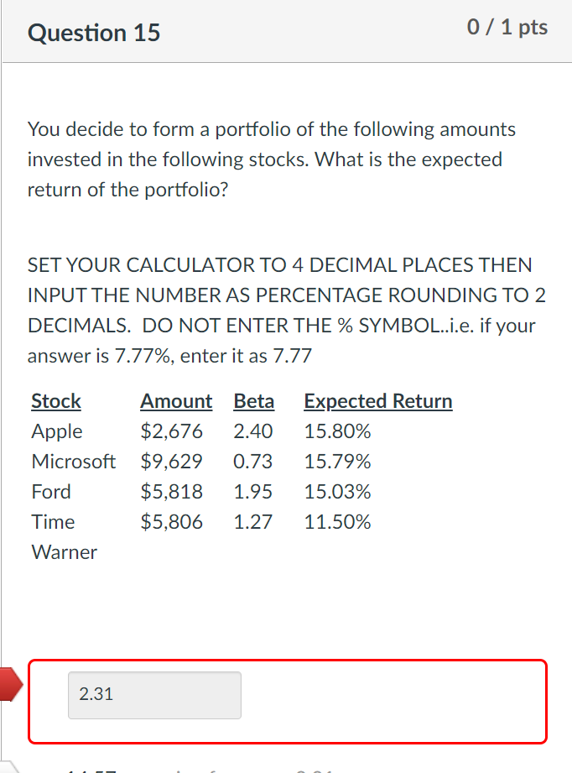Click the Microsoft stock row label

coord(74,462)
